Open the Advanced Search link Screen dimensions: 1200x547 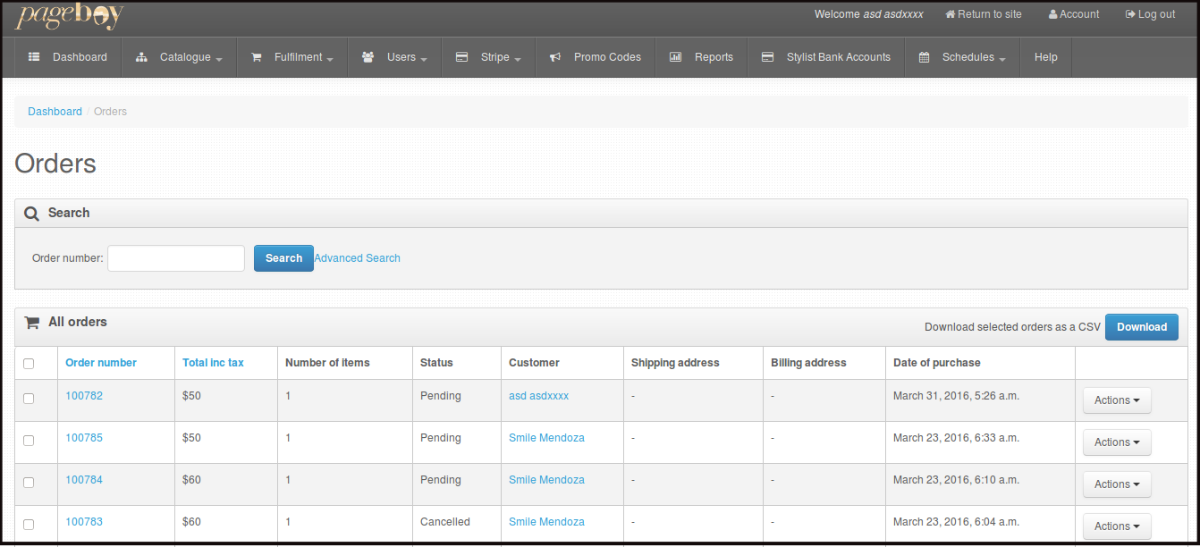357,258
